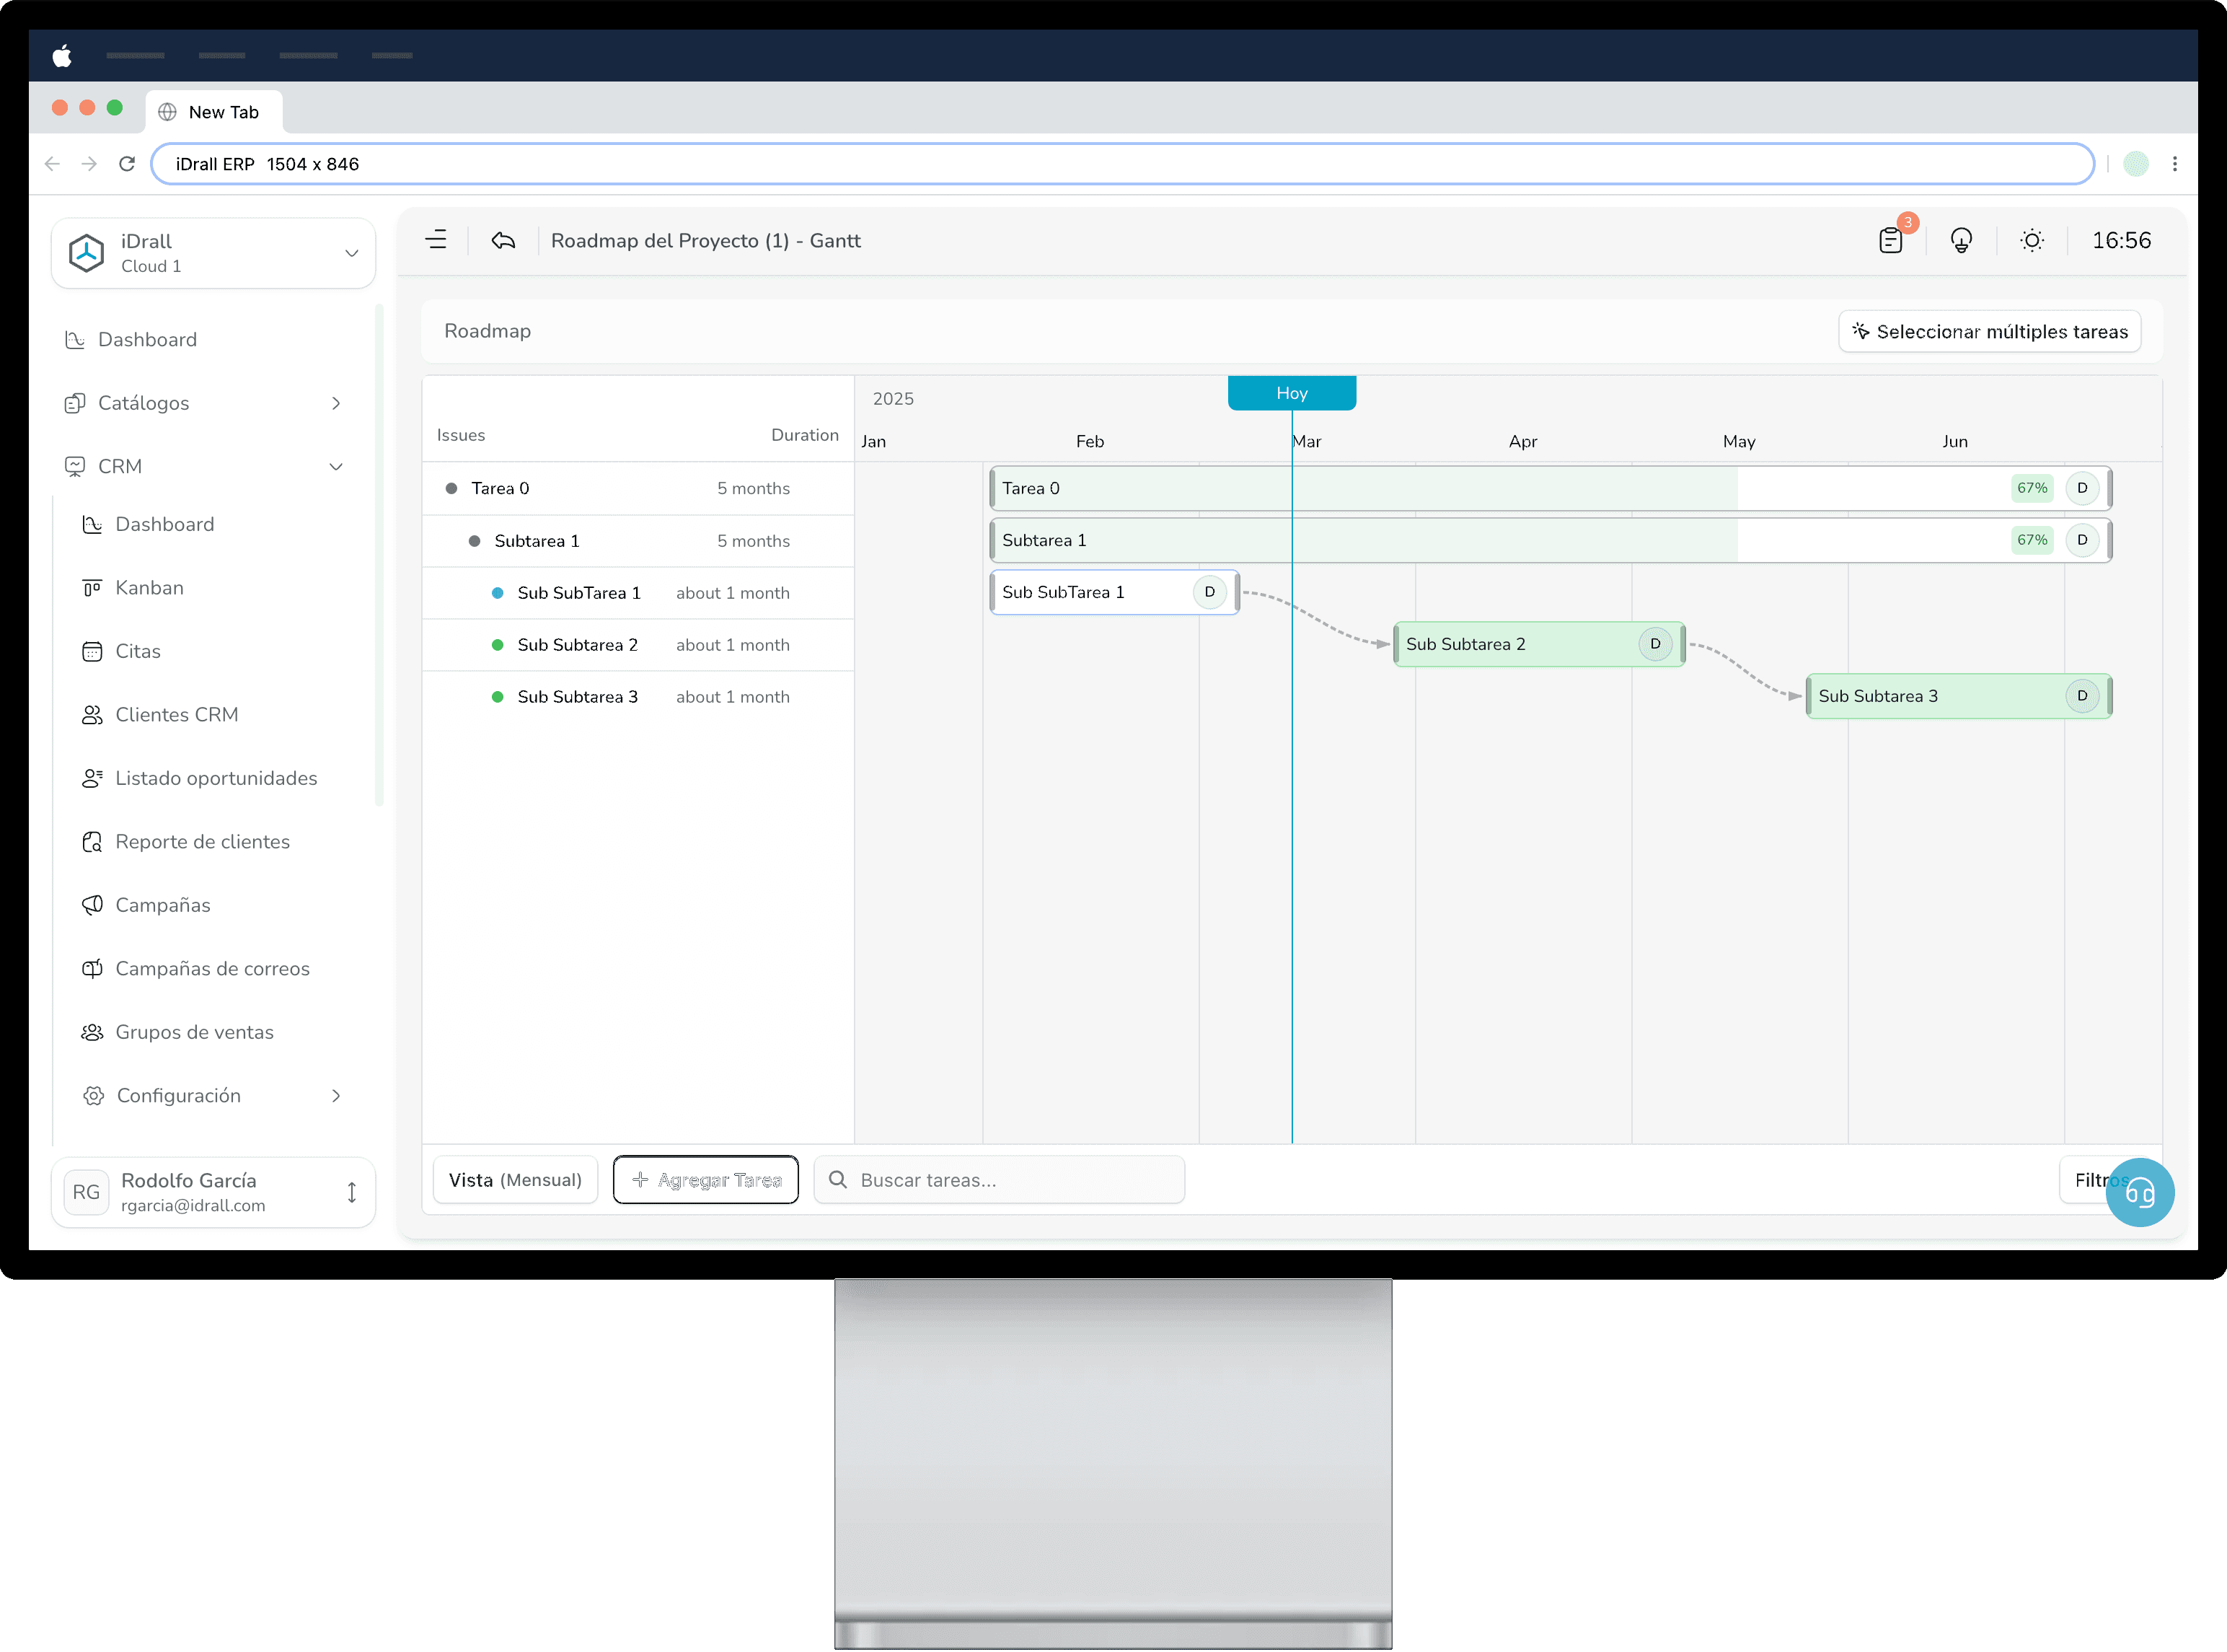
Task: Click the undo arrow near the title
Action: [x=503, y=240]
